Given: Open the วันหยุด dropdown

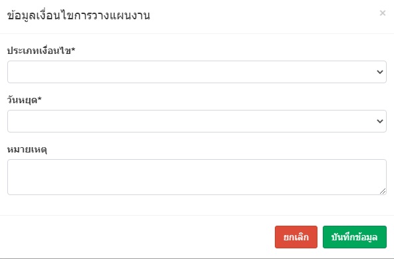Looking at the screenshot, I should [197, 121].
